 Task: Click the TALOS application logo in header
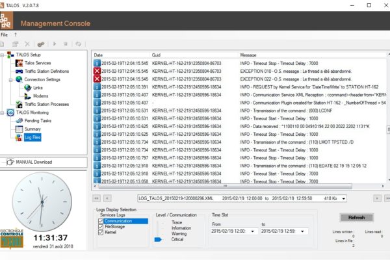click(x=6, y=21)
